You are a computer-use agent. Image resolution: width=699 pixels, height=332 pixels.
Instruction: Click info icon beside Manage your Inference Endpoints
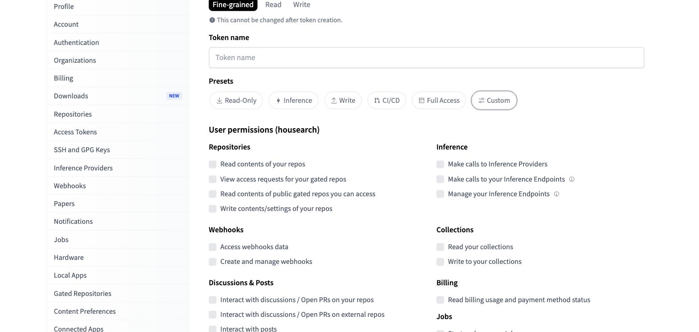pos(556,194)
